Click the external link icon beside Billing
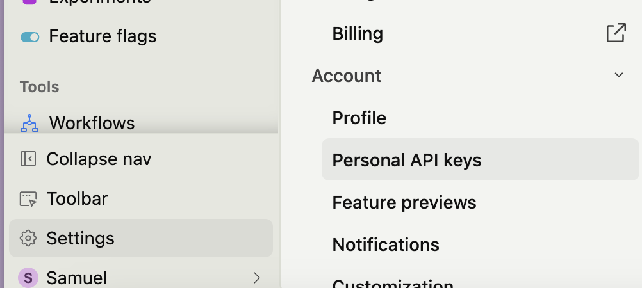Image resolution: width=642 pixels, height=288 pixels. tap(616, 33)
